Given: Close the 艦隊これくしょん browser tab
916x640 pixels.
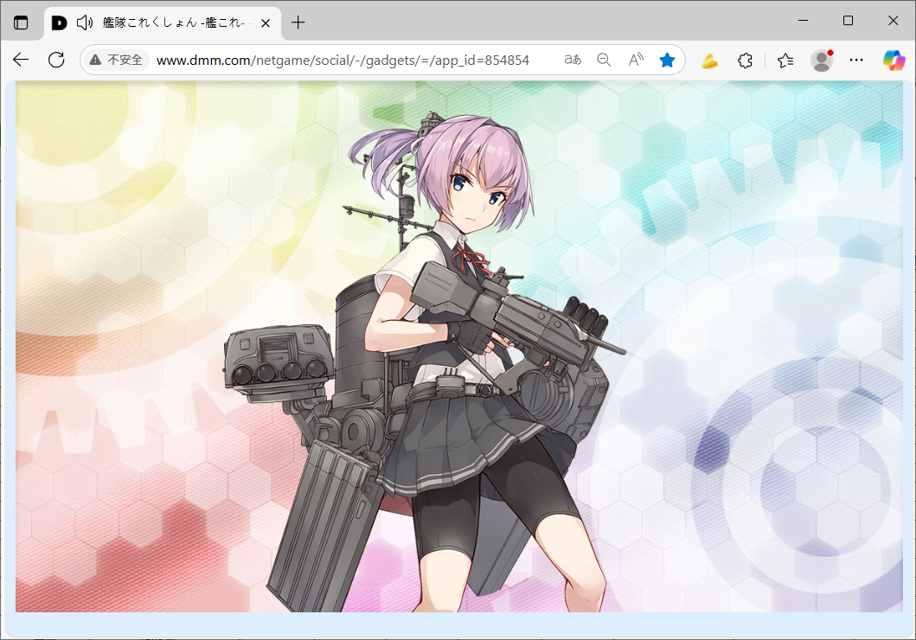Looking at the screenshot, I should (x=266, y=22).
